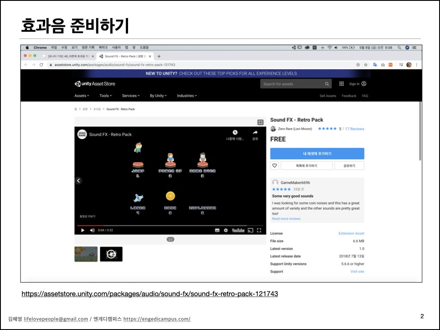The width and height of the screenshot is (440, 330).
Task: Close the Sound FX - Retro Pack tab
Action: click(150, 56)
